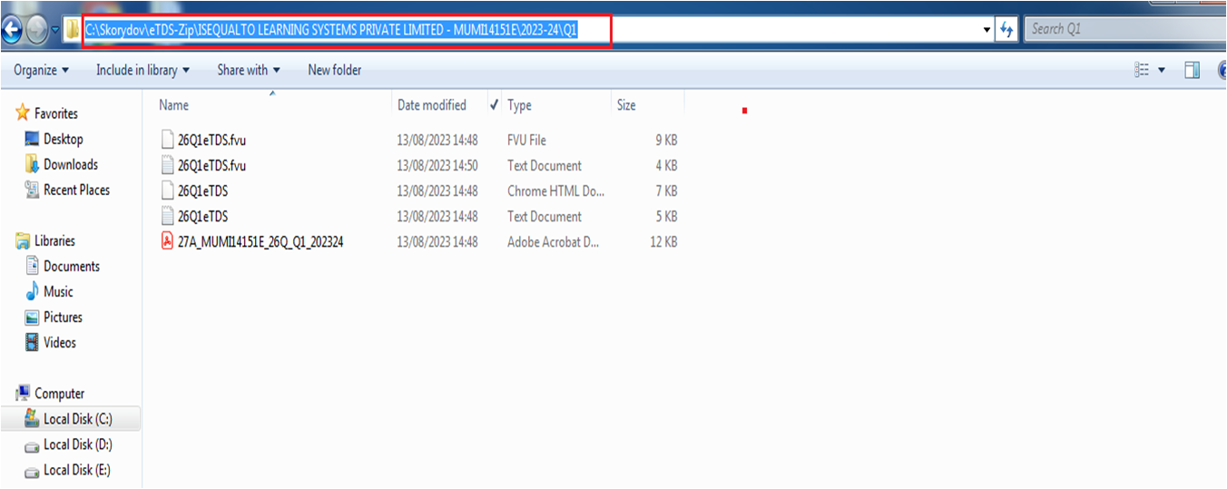
Task: Open the Organize dropdown menu
Action: pyautogui.click(x=41, y=70)
